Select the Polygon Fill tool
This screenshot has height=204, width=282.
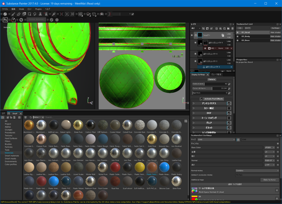coord(29,14)
